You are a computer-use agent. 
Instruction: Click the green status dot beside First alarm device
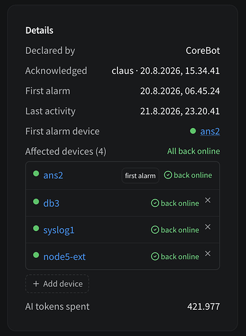pos(193,131)
